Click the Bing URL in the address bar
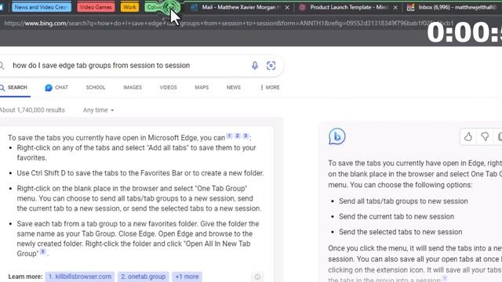 (228, 23)
